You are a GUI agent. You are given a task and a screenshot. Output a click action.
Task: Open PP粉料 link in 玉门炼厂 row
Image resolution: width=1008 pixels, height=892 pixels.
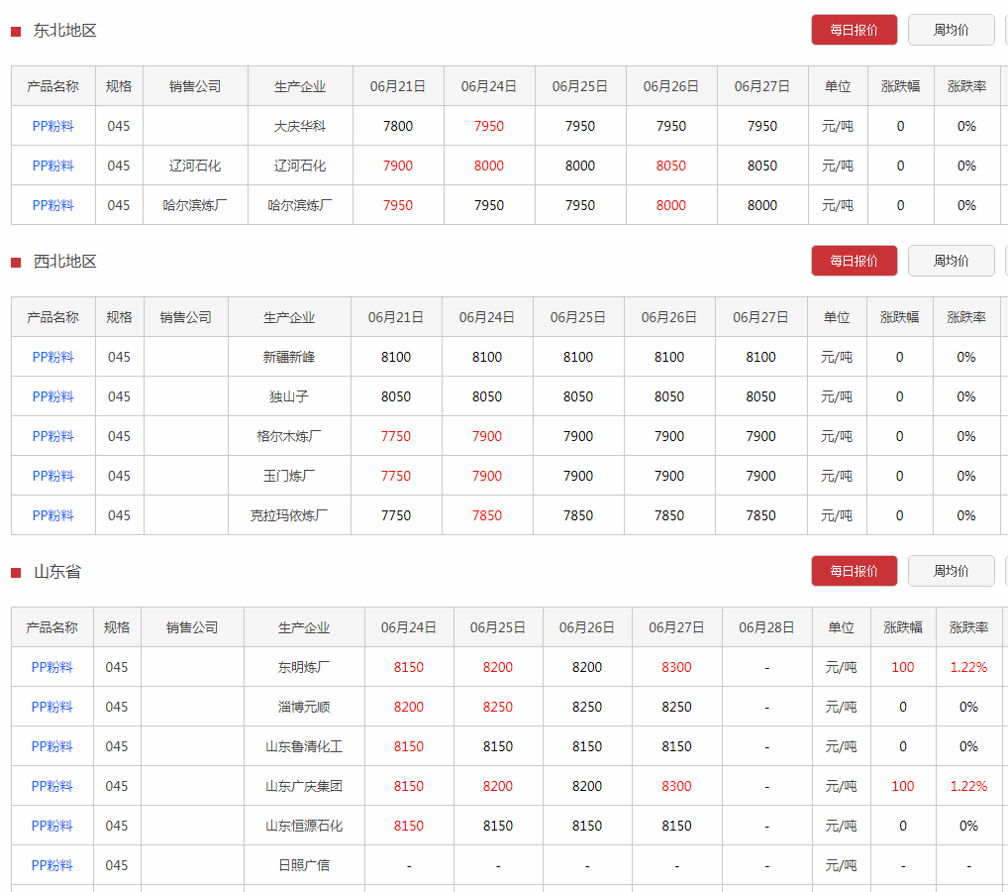pyautogui.click(x=52, y=477)
